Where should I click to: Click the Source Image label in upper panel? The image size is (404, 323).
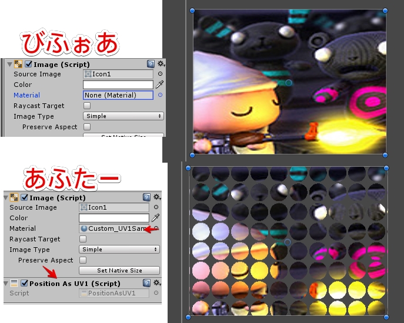tap(38, 74)
